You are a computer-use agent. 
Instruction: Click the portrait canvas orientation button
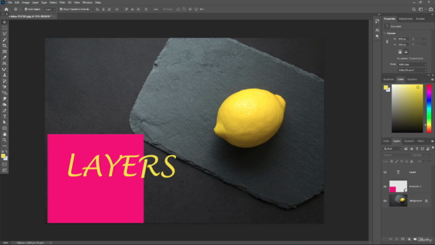coord(400,52)
